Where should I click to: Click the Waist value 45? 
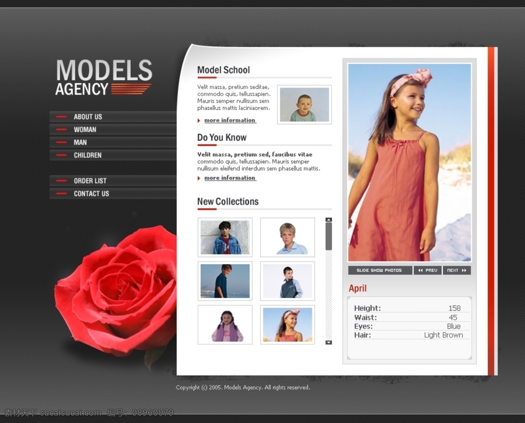click(453, 318)
